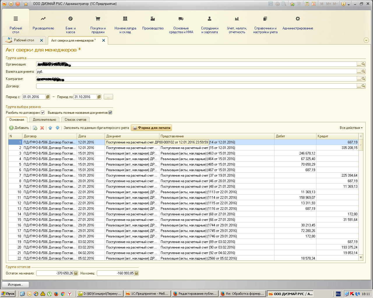This screenshot has height=298, width=373.
Task: Open the Рабочий стол section
Action: point(16,25)
